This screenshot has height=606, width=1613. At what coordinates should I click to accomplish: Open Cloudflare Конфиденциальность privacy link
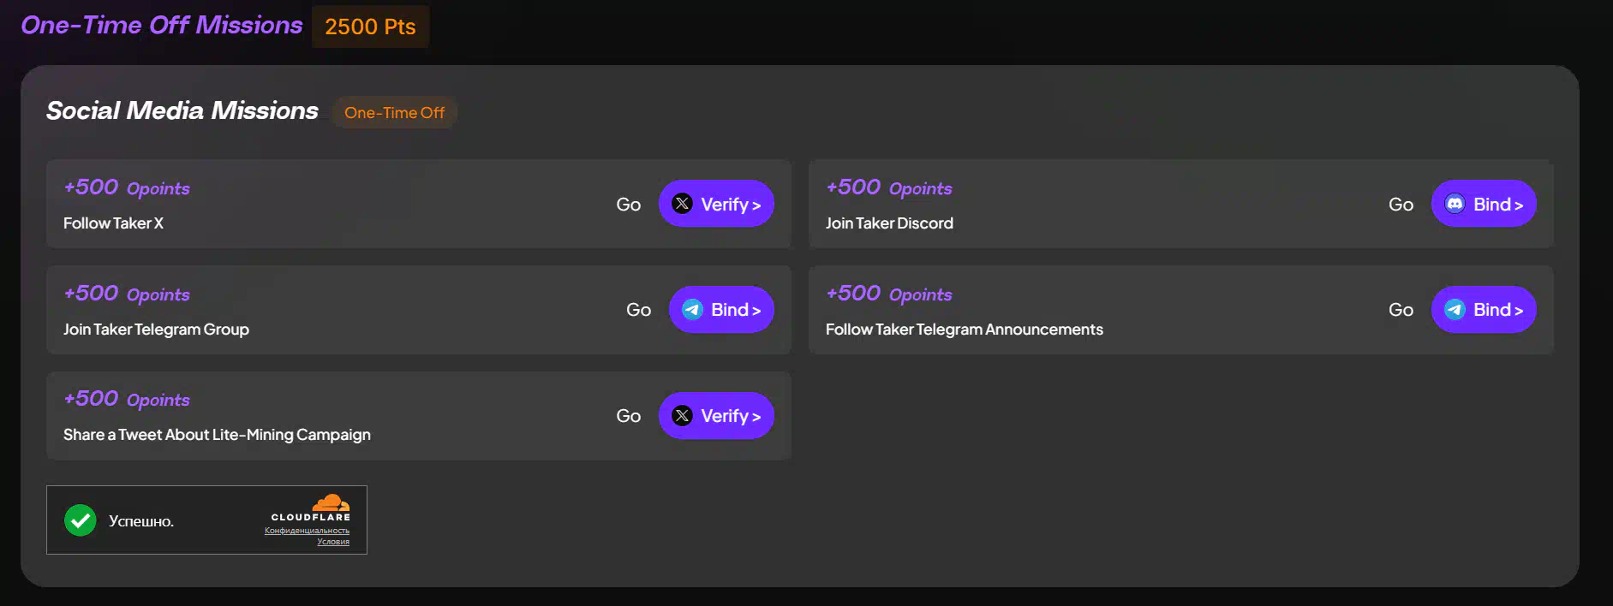(307, 531)
